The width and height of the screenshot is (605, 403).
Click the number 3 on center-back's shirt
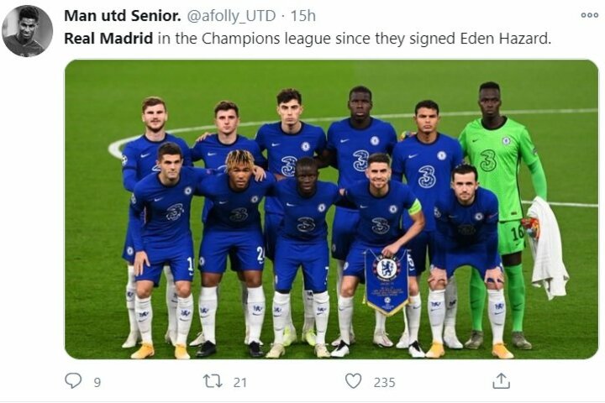click(360, 160)
